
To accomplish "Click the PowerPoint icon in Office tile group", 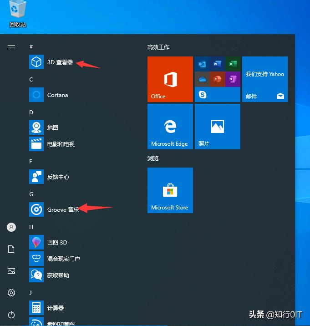I will [x=218, y=79].
